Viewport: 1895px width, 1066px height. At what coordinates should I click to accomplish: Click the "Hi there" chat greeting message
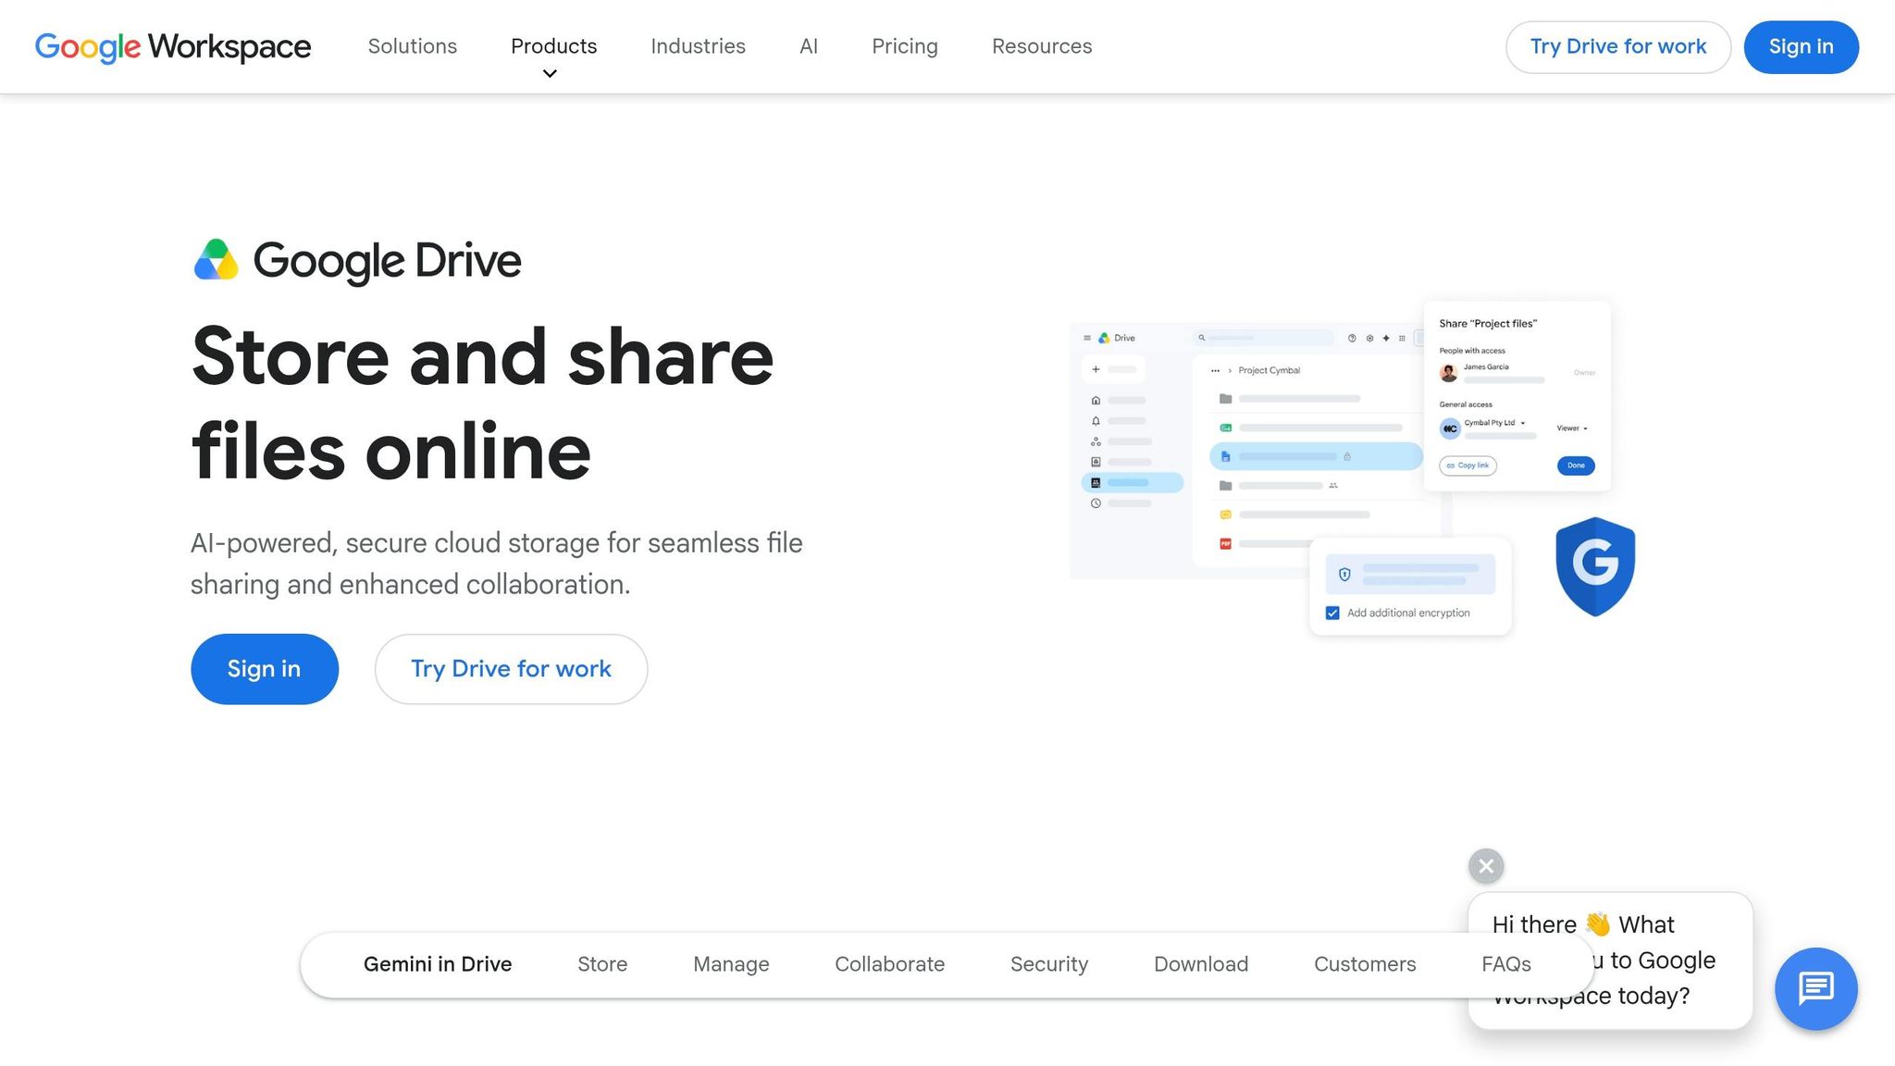pos(1610,961)
